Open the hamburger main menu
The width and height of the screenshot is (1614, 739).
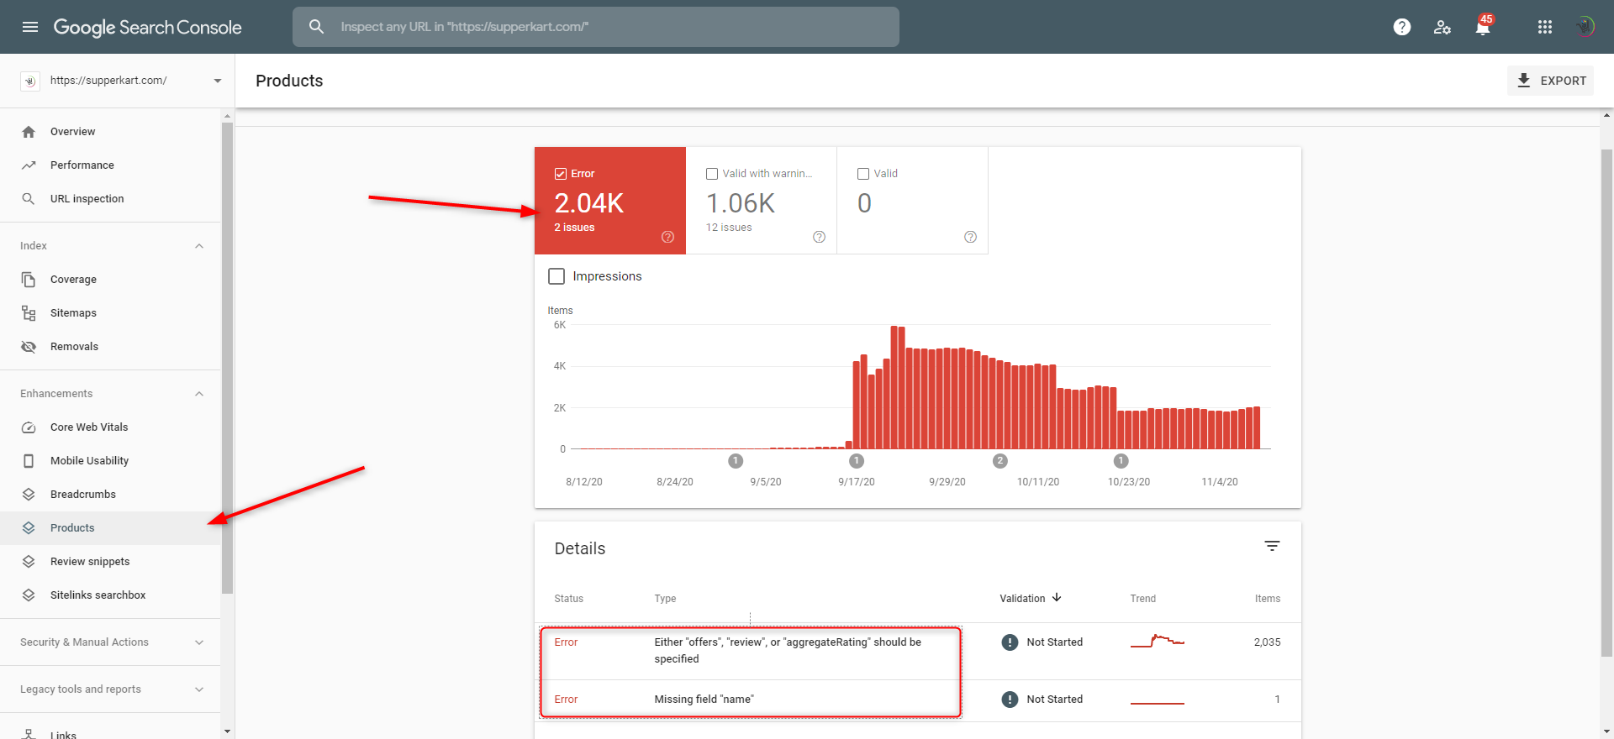click(30, 27)
